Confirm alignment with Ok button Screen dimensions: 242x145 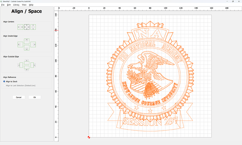[35, 97]
